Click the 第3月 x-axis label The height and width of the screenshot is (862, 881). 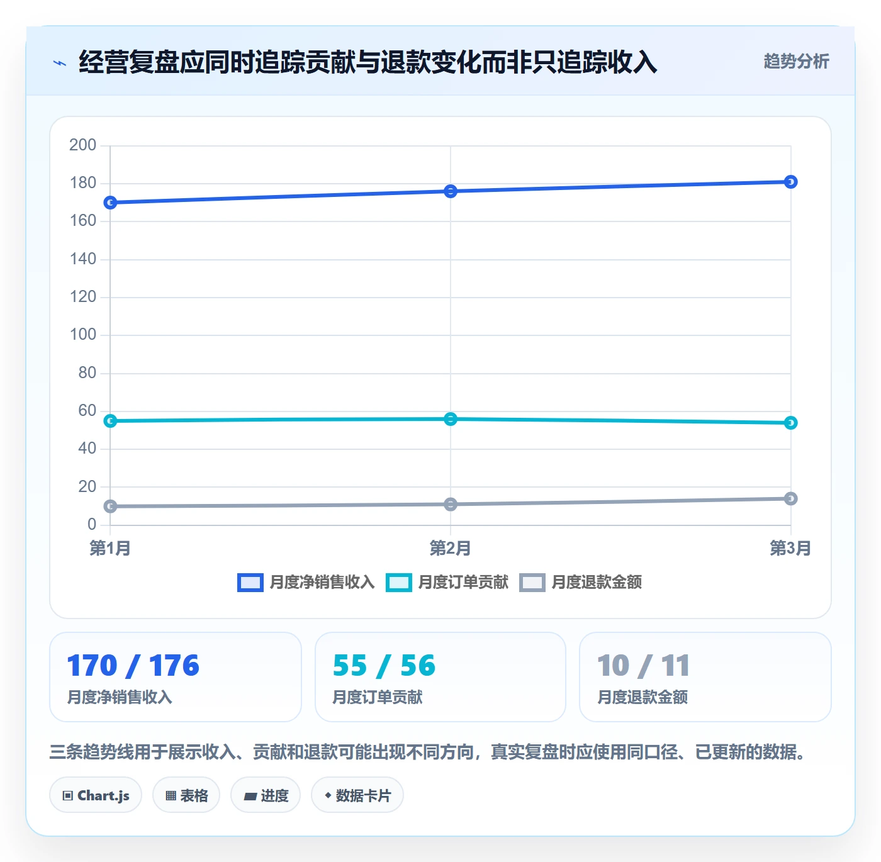[790, 548]
